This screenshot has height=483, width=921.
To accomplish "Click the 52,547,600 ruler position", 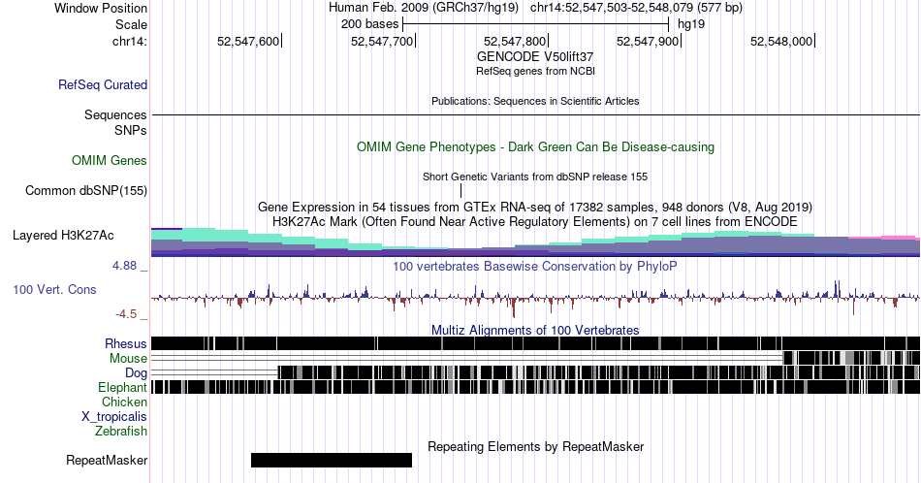I will [x=248, y=41].
